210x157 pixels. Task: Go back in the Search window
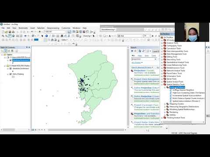click(132, 51)
